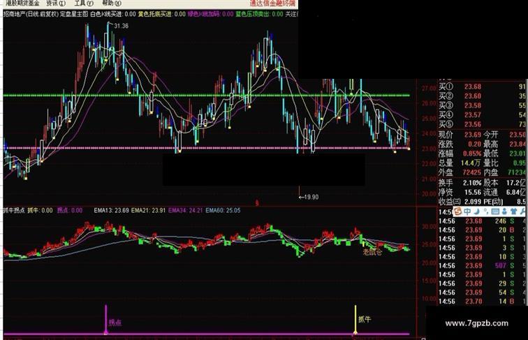Image resolution: width=528 pixels, height=340 pixels.
Task: Open the IME soft keyboard icon
Action: 495,212
